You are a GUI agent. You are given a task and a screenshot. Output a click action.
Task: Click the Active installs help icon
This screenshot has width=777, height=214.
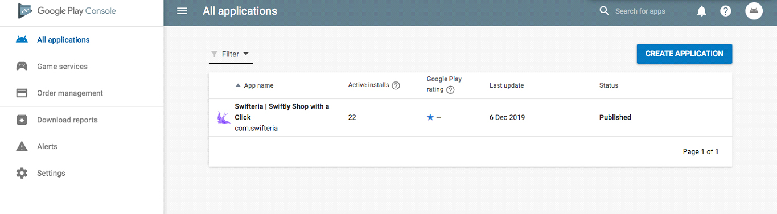point(396,85)
